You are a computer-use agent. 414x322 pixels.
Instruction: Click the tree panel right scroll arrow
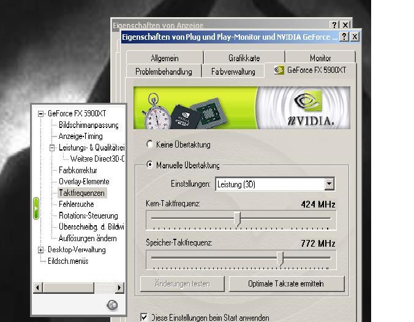pos(119,288)
